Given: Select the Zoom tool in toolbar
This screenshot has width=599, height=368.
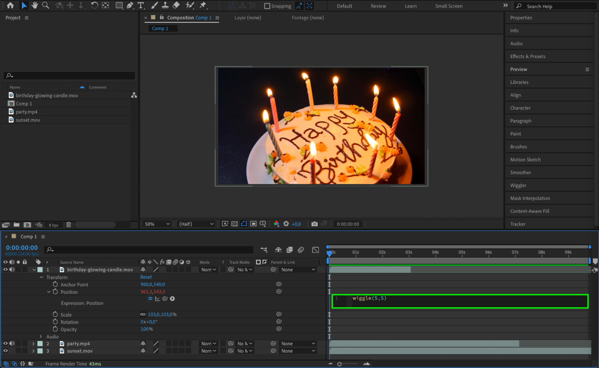Looking at the screenshot, I should pyautogui.click(x=46, y=5).
